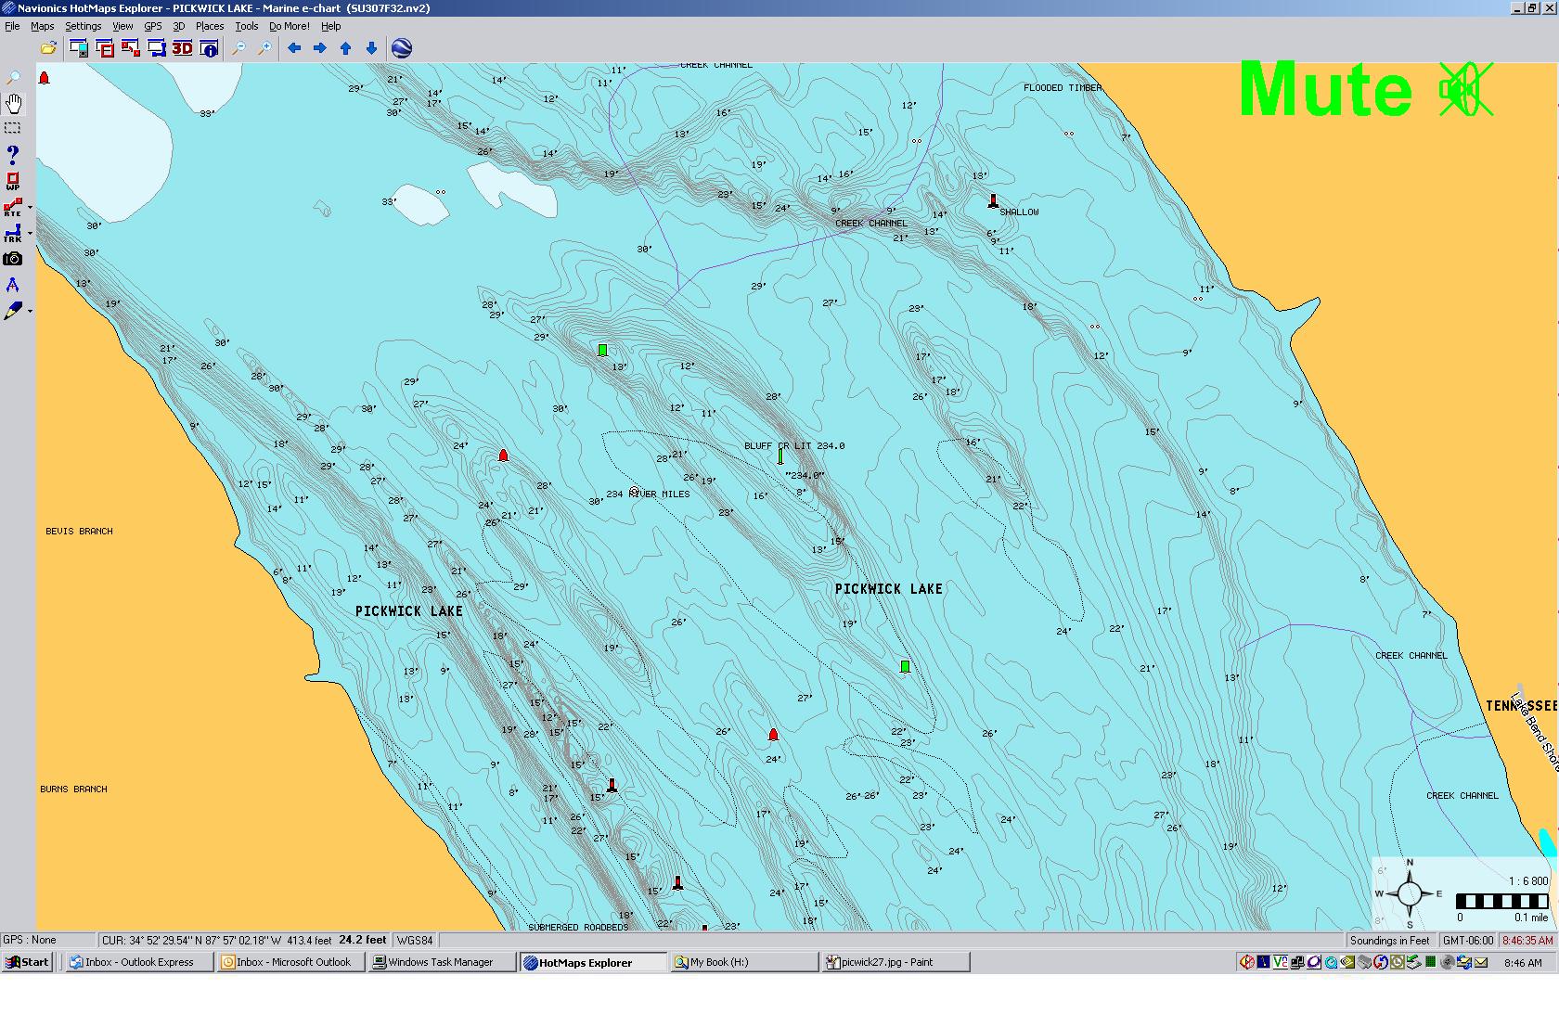The image size is (1559, 1027).
Task: Click the zoom in magnifier
Action: click(264, 48)
